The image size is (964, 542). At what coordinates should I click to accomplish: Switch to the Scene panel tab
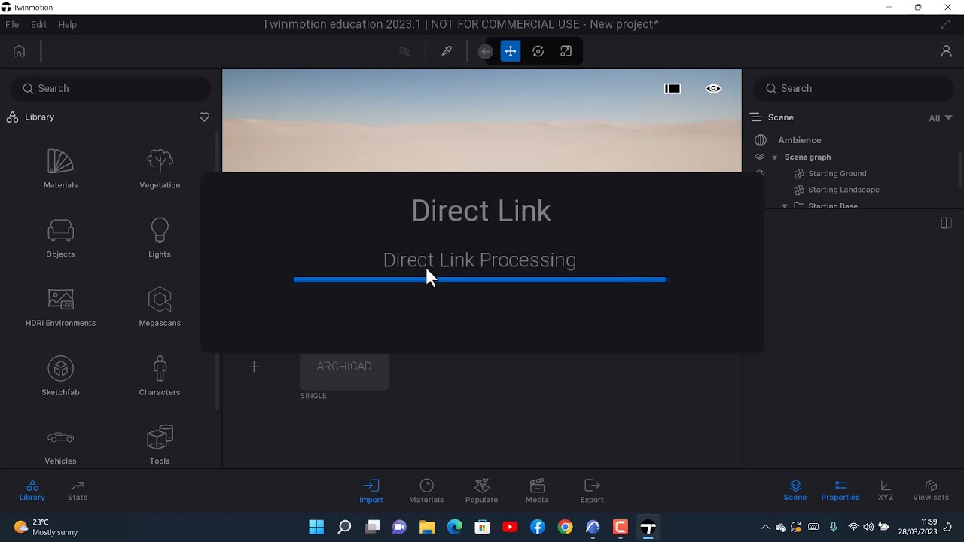(795, 490)
